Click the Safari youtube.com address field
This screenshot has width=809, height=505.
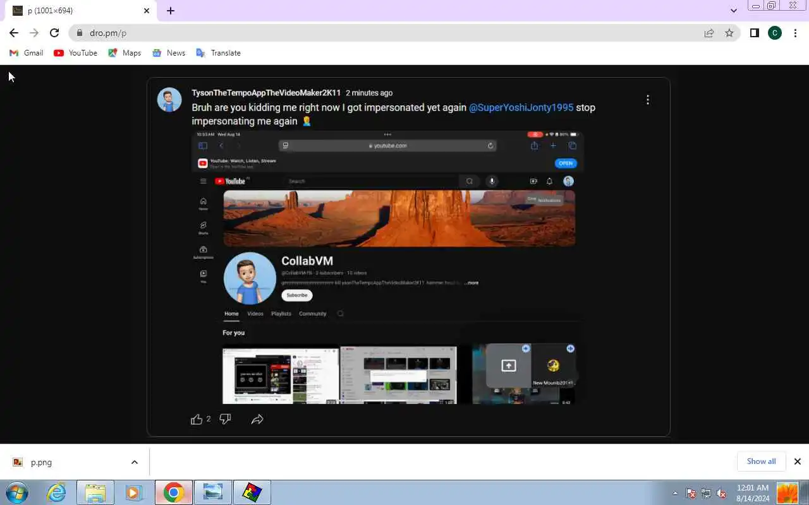tap(387, 146)
